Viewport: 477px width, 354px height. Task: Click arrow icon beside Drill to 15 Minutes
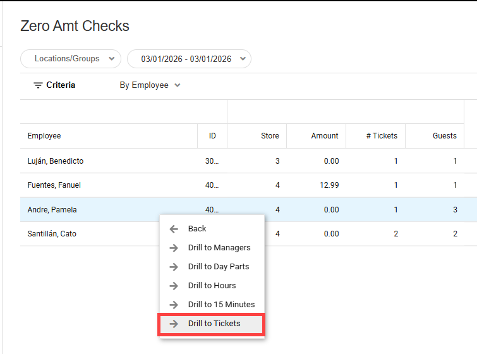(174, 305)
